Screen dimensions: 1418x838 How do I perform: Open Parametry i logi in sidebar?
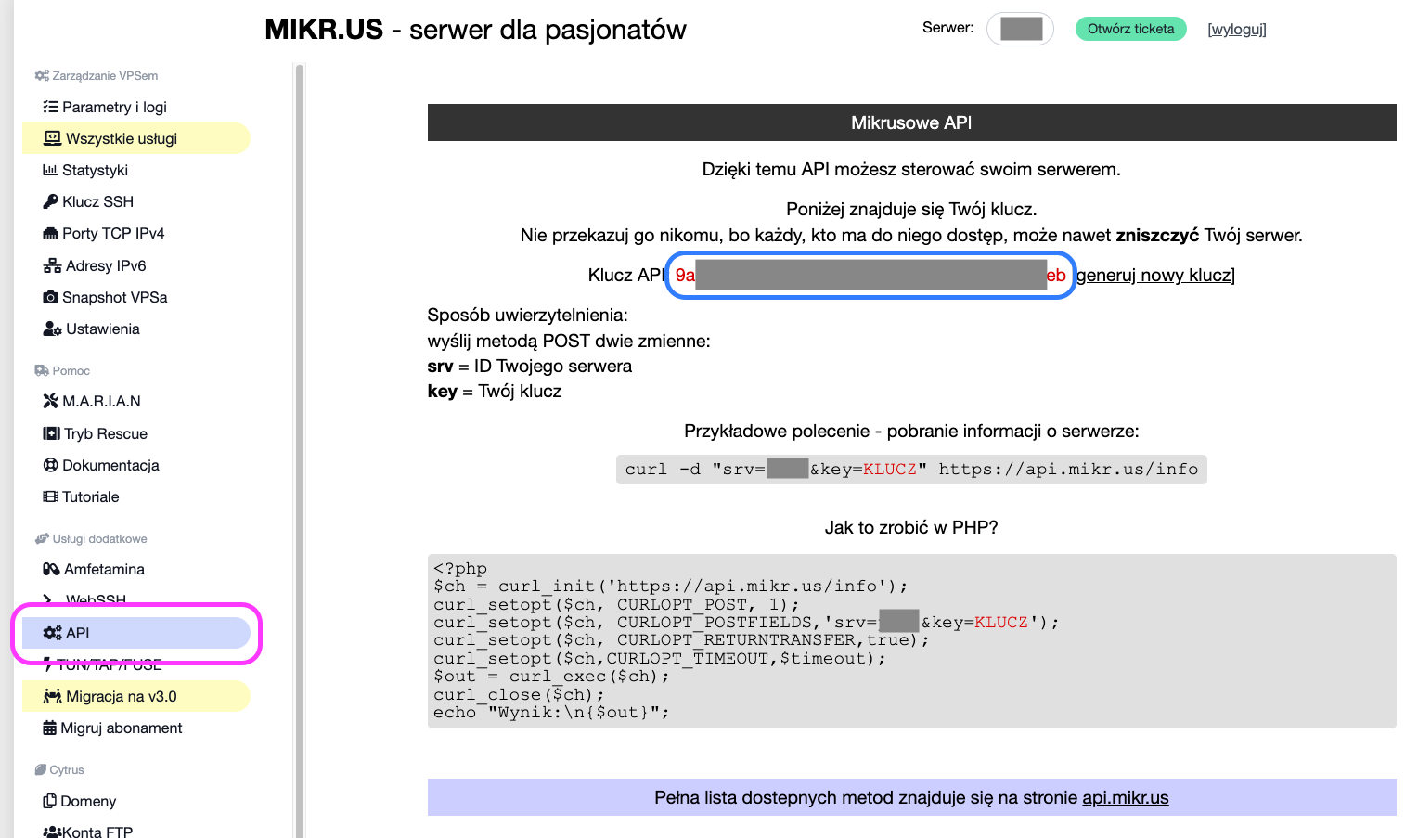pyautogui.click(x=113, y=107)
